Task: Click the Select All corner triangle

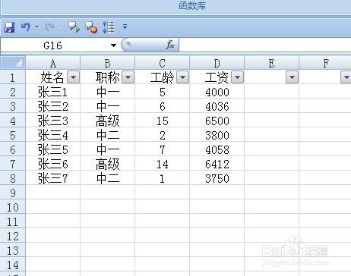Action: pyautogui.click(x=13, y=63)
